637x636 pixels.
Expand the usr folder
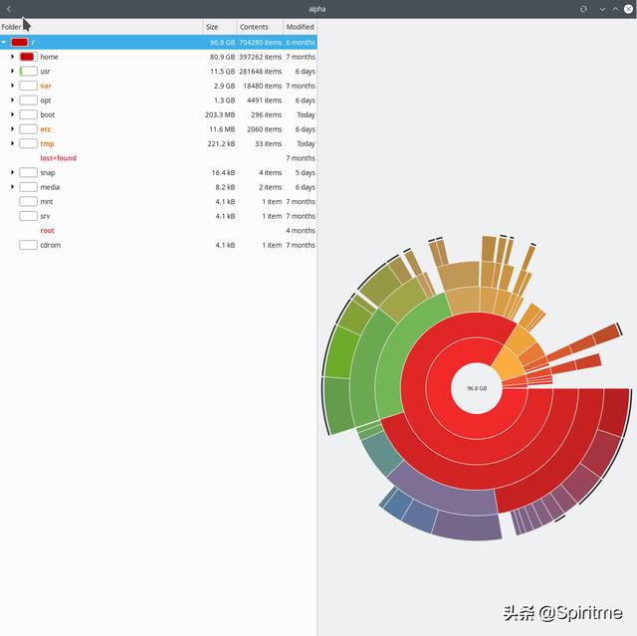(x=12, y=71)
